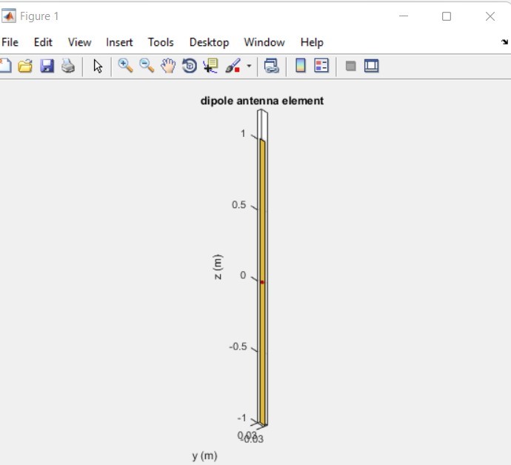This screenshot has height=465, width=511.
Task: Expand the brush color dropdown arrow
Action: click(249, 66)
